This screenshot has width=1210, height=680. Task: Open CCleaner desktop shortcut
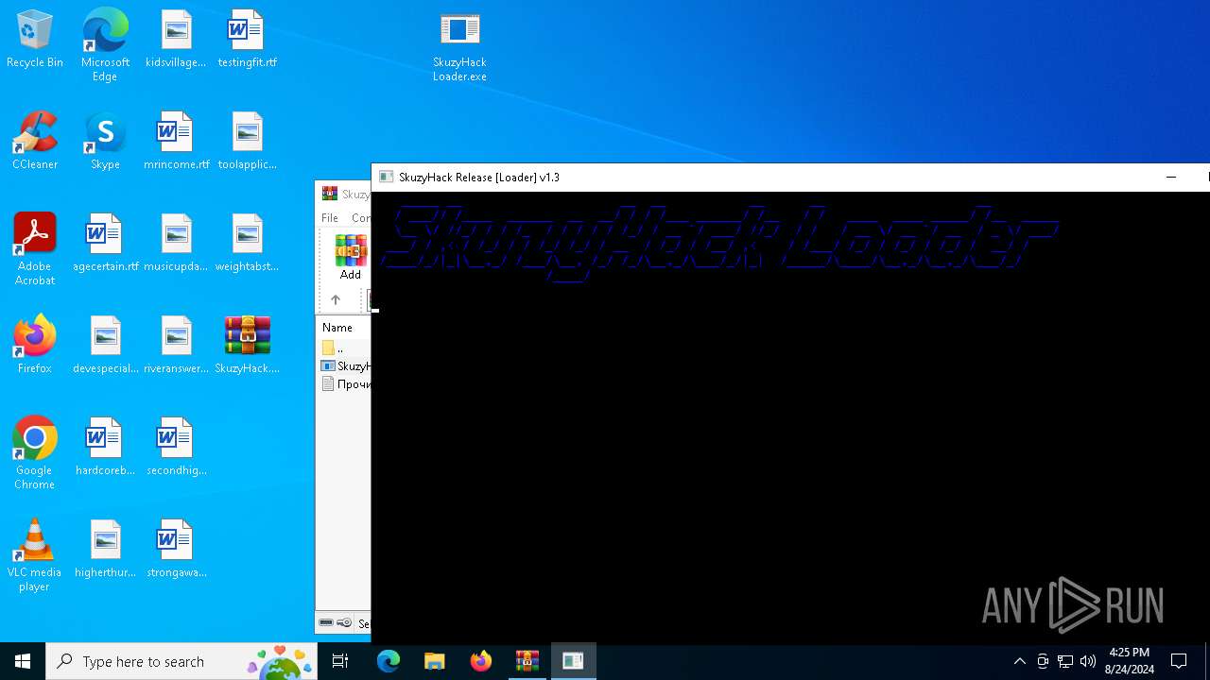tap(35, 142)
